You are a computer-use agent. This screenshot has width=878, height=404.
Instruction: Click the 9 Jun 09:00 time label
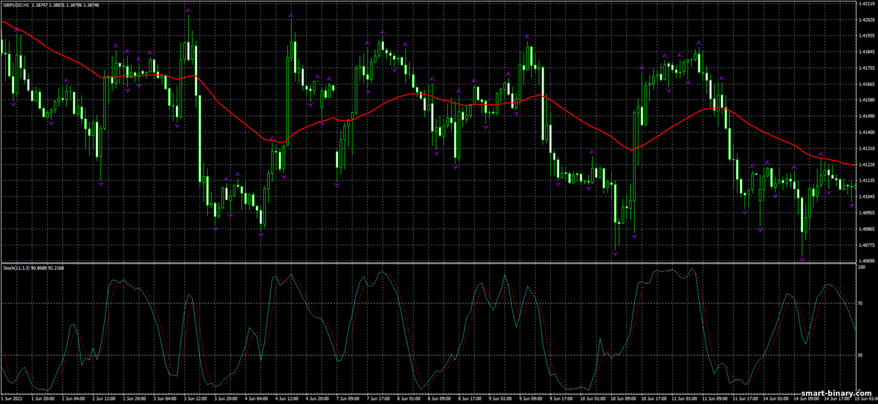coord(530,399)
